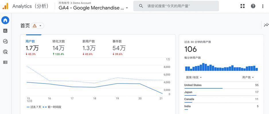Click the 首页 page title
The height and width of the screenshot is (114, 269).
coord(25,26)
